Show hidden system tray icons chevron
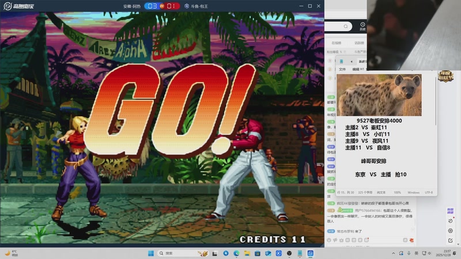Screen dimensions: 461x259 tap(394, 253)
